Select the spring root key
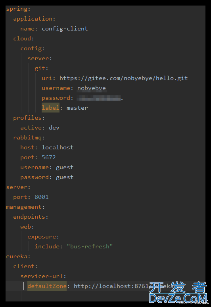Screen dimensions: 211x307 click(x=18, y=9)
